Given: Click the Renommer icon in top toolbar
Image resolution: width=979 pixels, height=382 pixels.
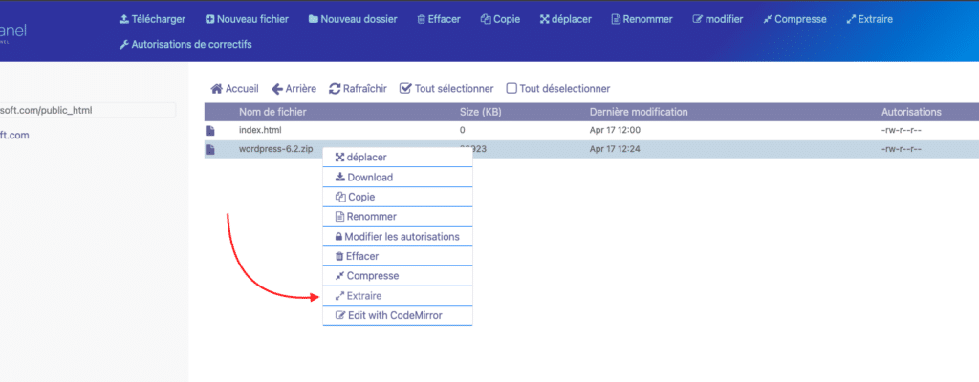Looking at the screenshot, I should click(x=617, y=19).
